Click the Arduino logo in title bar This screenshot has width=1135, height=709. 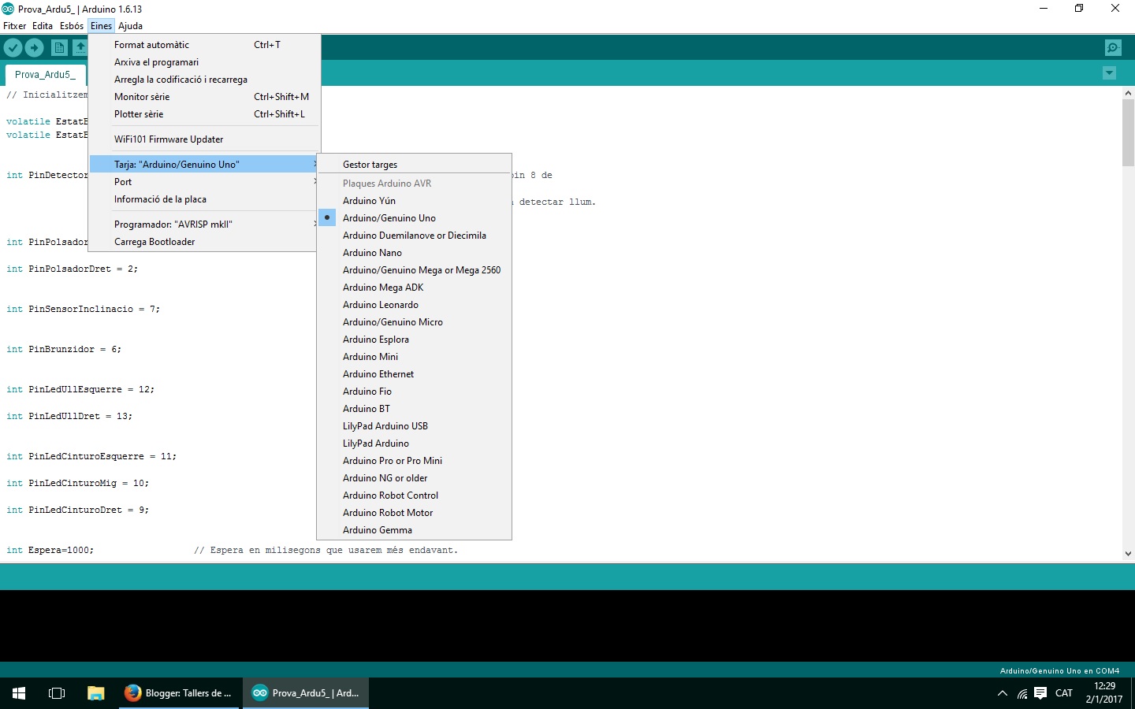pyautogui.click(x=8, y=9)
